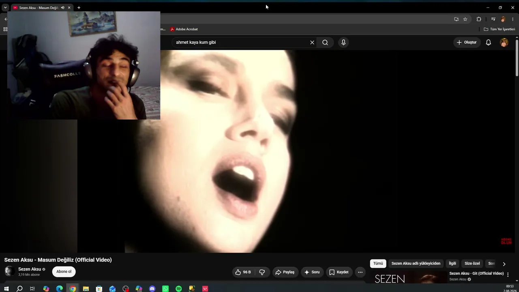Launch Valorant from the taskbar
The width and height of the screenshot is (519, 292).
tap(205, 289)
